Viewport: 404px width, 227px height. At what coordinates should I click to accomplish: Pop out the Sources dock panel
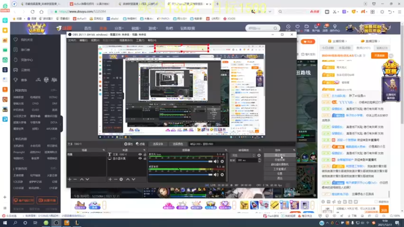click(144, 150)
